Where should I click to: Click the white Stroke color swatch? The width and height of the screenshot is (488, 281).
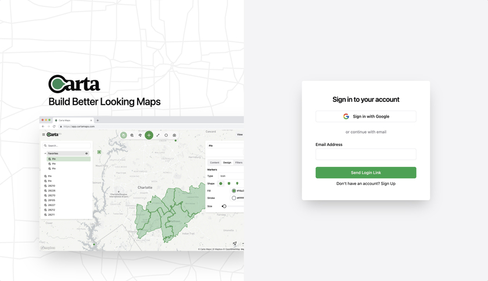point(234,198)
